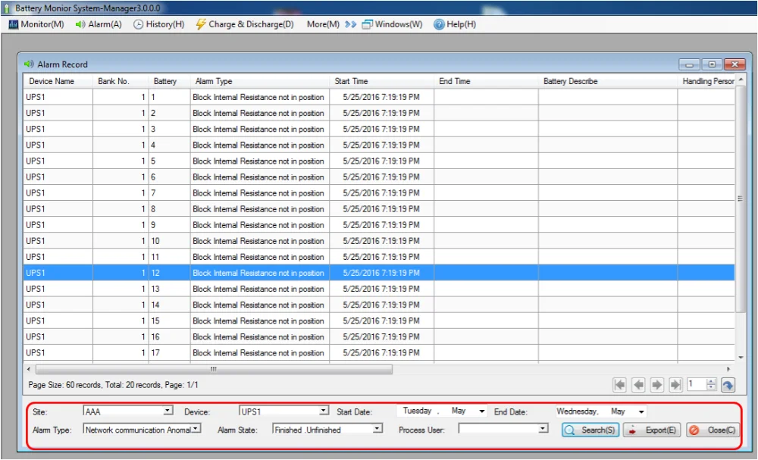Adjust the page number stepper arrows

coord(711,384)
